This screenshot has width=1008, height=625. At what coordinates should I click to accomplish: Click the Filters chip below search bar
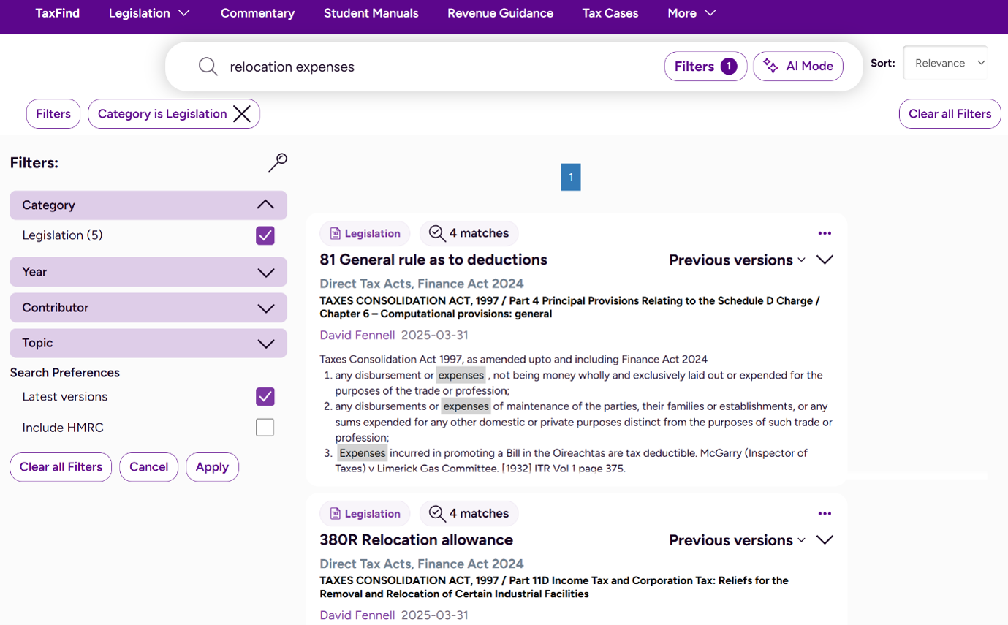click(53, 114)
